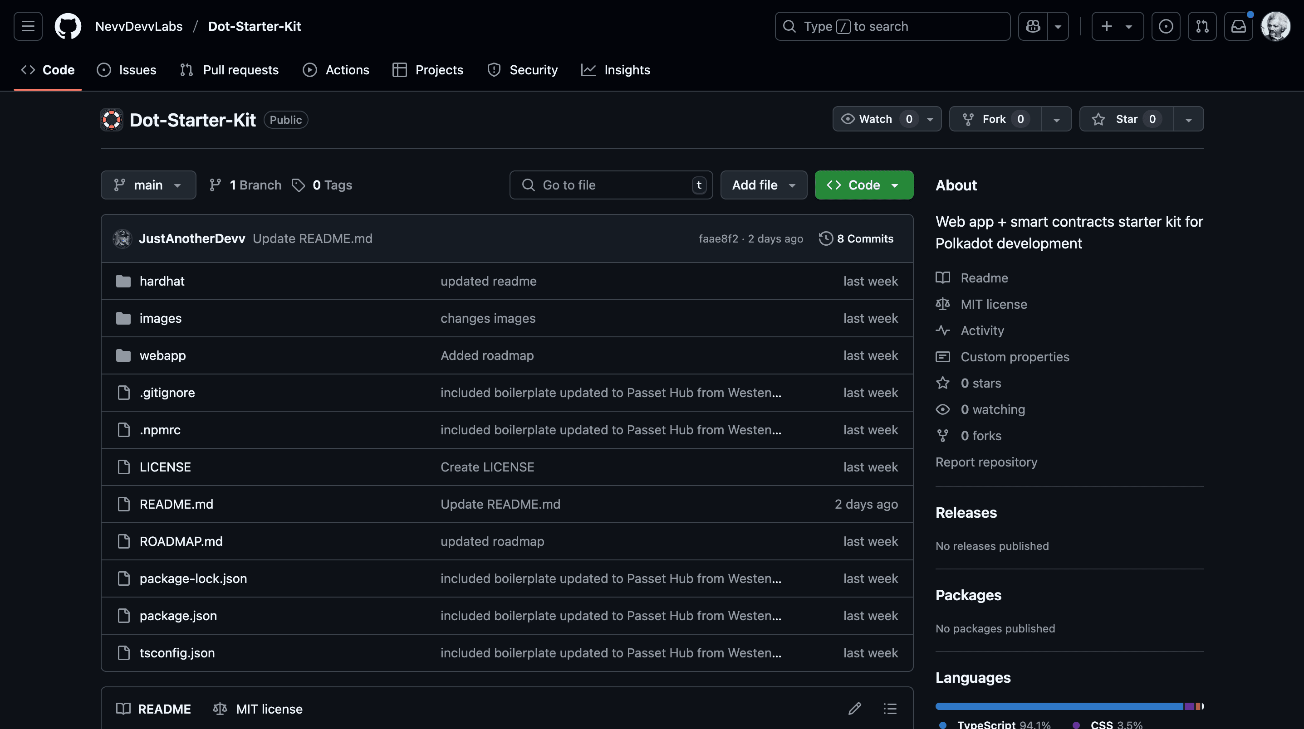Click the webapp folder icon

tap(123, 355)
